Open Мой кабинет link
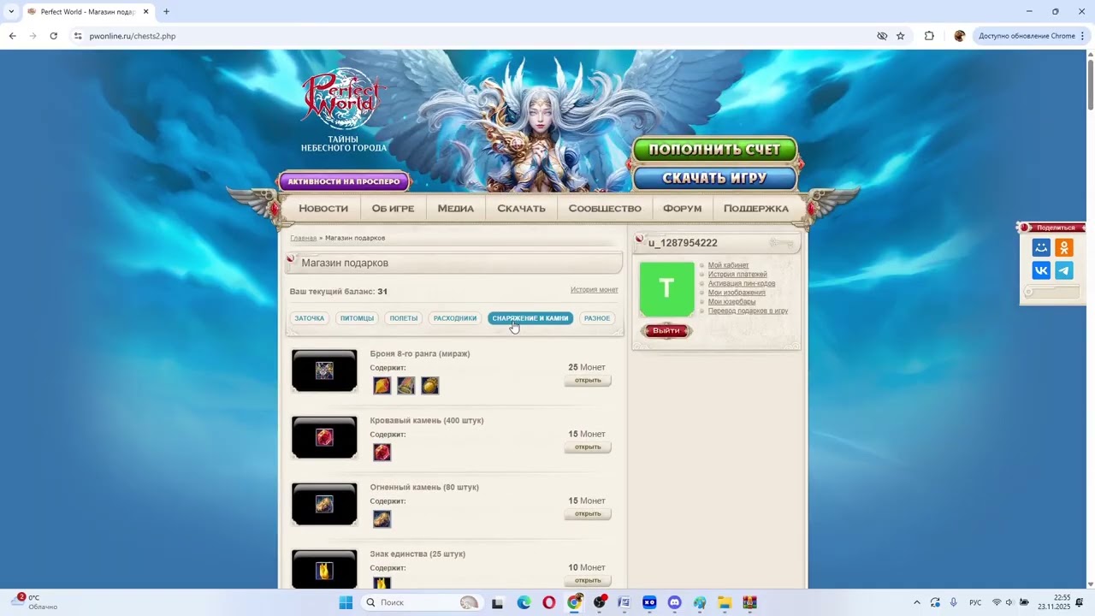This screenshot has width=1095, height=616. tap(728, 265)
